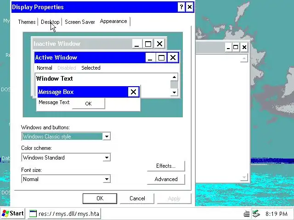The image size is (294, 220).
Task: Click Selected in the preview menu
Action: click(x=91, y=68)
